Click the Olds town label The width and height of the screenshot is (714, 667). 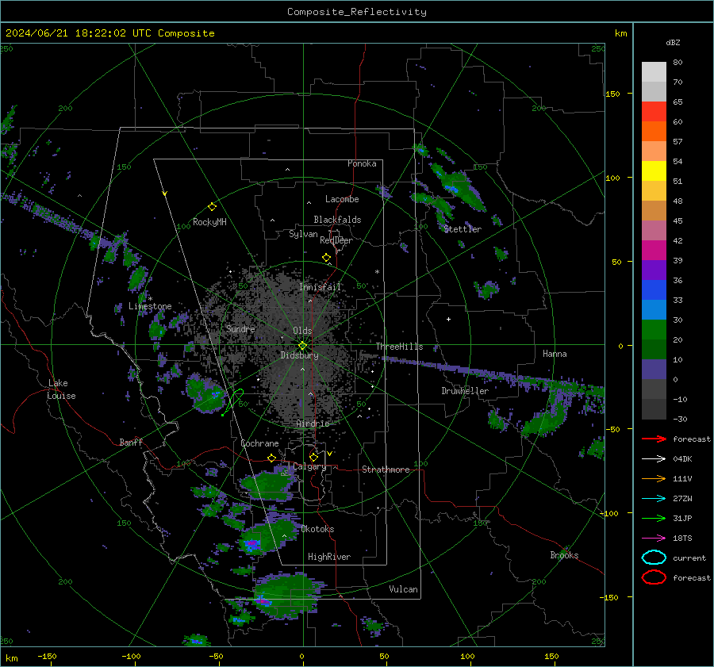pos(302,331)
